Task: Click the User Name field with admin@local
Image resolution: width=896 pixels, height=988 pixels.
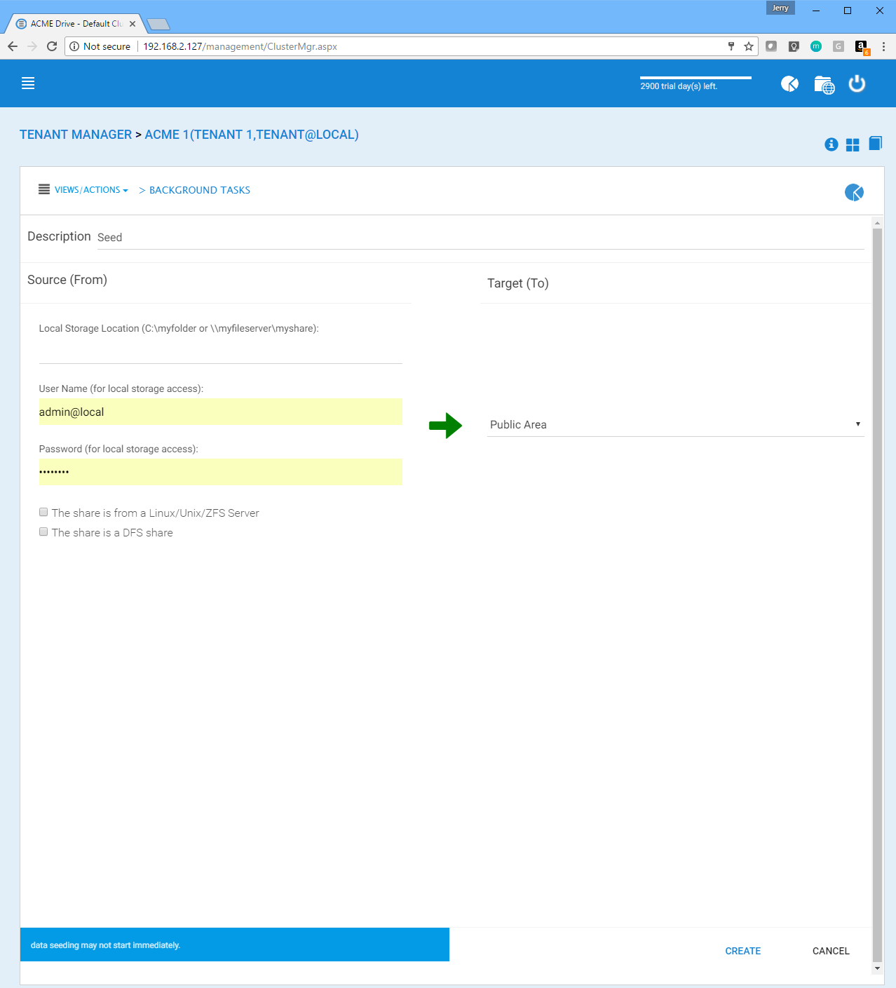Action: coord(220,412)
